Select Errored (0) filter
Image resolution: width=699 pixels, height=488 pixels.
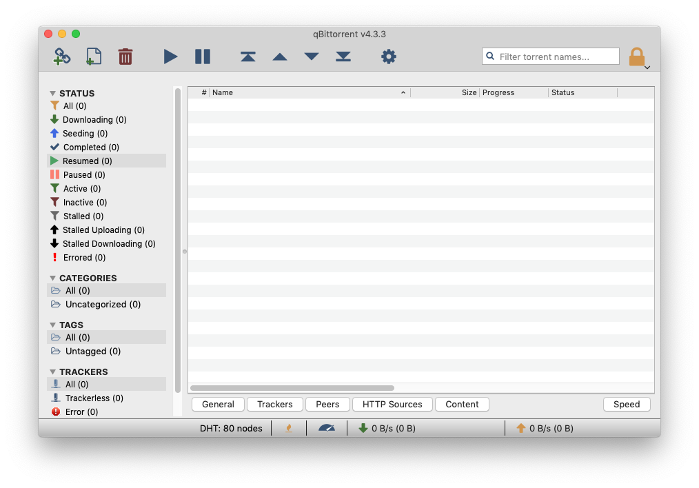106,258
